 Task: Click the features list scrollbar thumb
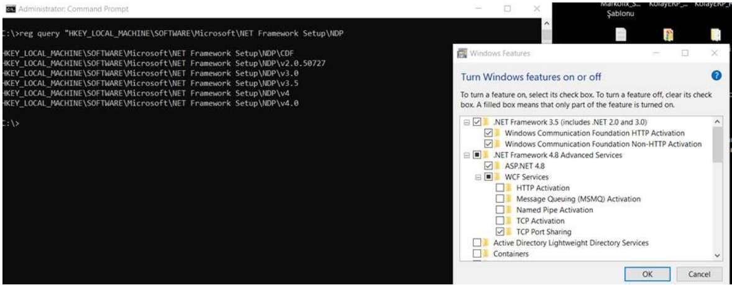718,144
